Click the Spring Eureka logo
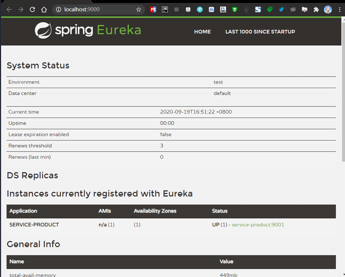 (x=88, y=30)
